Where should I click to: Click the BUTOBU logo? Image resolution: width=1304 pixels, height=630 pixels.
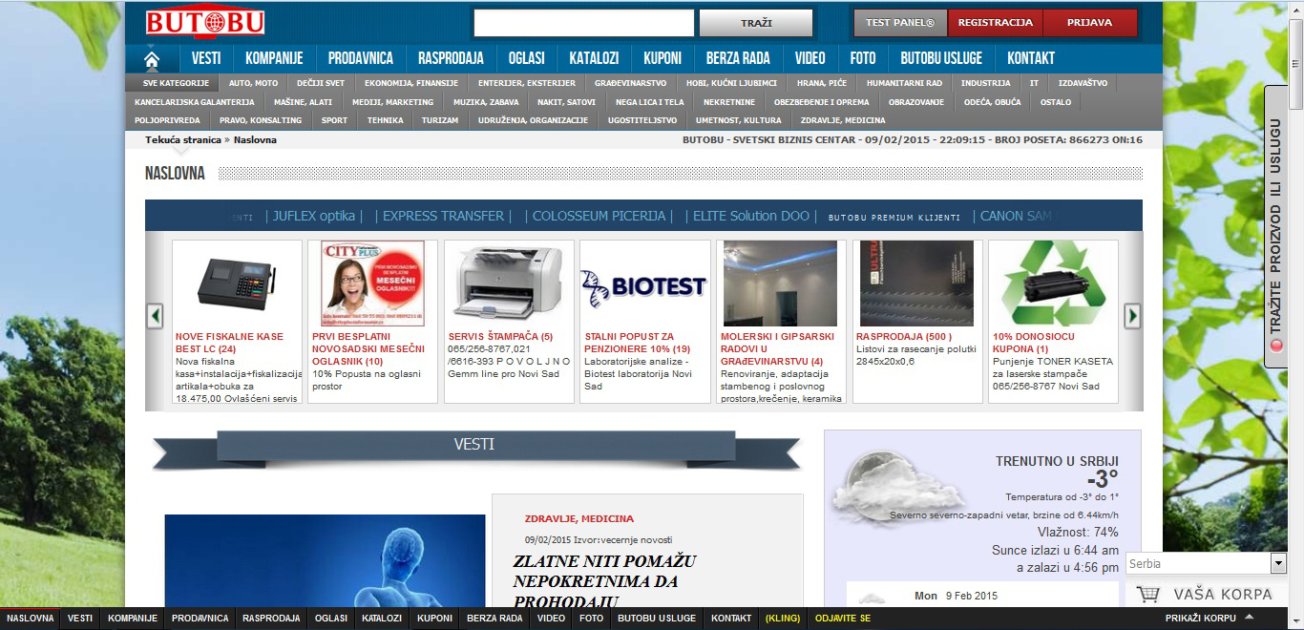point(205,23)
